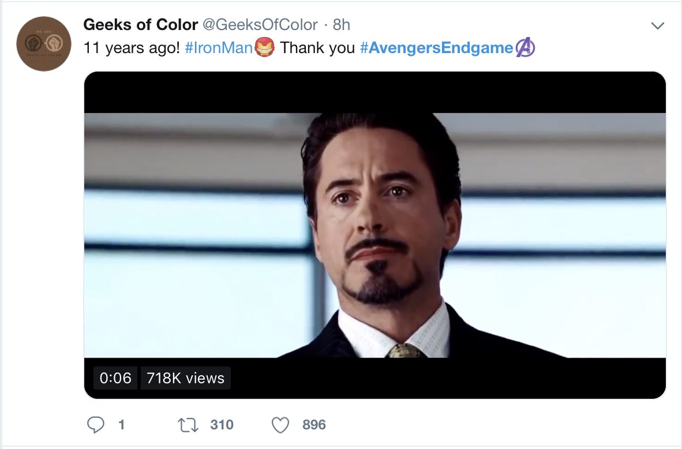Image resolution: width=682 pixels, height=449 pixels.
Task: Open the #AvengersEndgame hashtag link
Action: [x=436, y=48]
